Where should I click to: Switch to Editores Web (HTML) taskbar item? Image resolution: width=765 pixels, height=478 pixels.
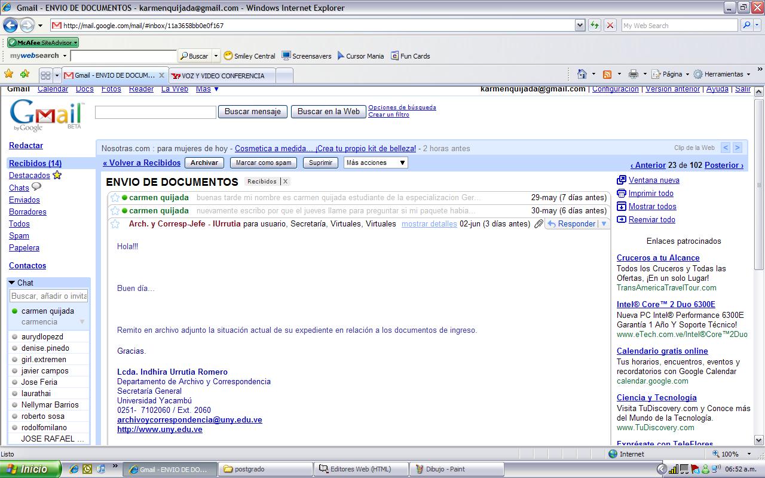(x=361, y=469)
